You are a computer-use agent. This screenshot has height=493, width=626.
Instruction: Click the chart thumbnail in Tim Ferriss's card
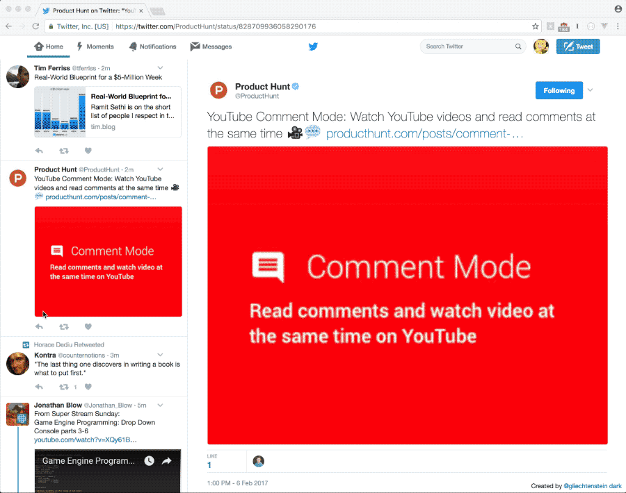click(x=60, y=112)
